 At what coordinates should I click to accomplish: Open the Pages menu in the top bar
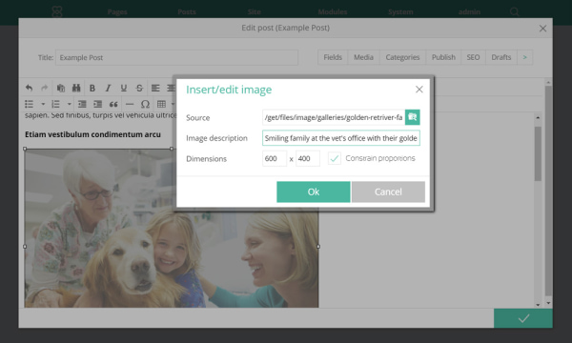pyautogui.click(x=117, y=12)
